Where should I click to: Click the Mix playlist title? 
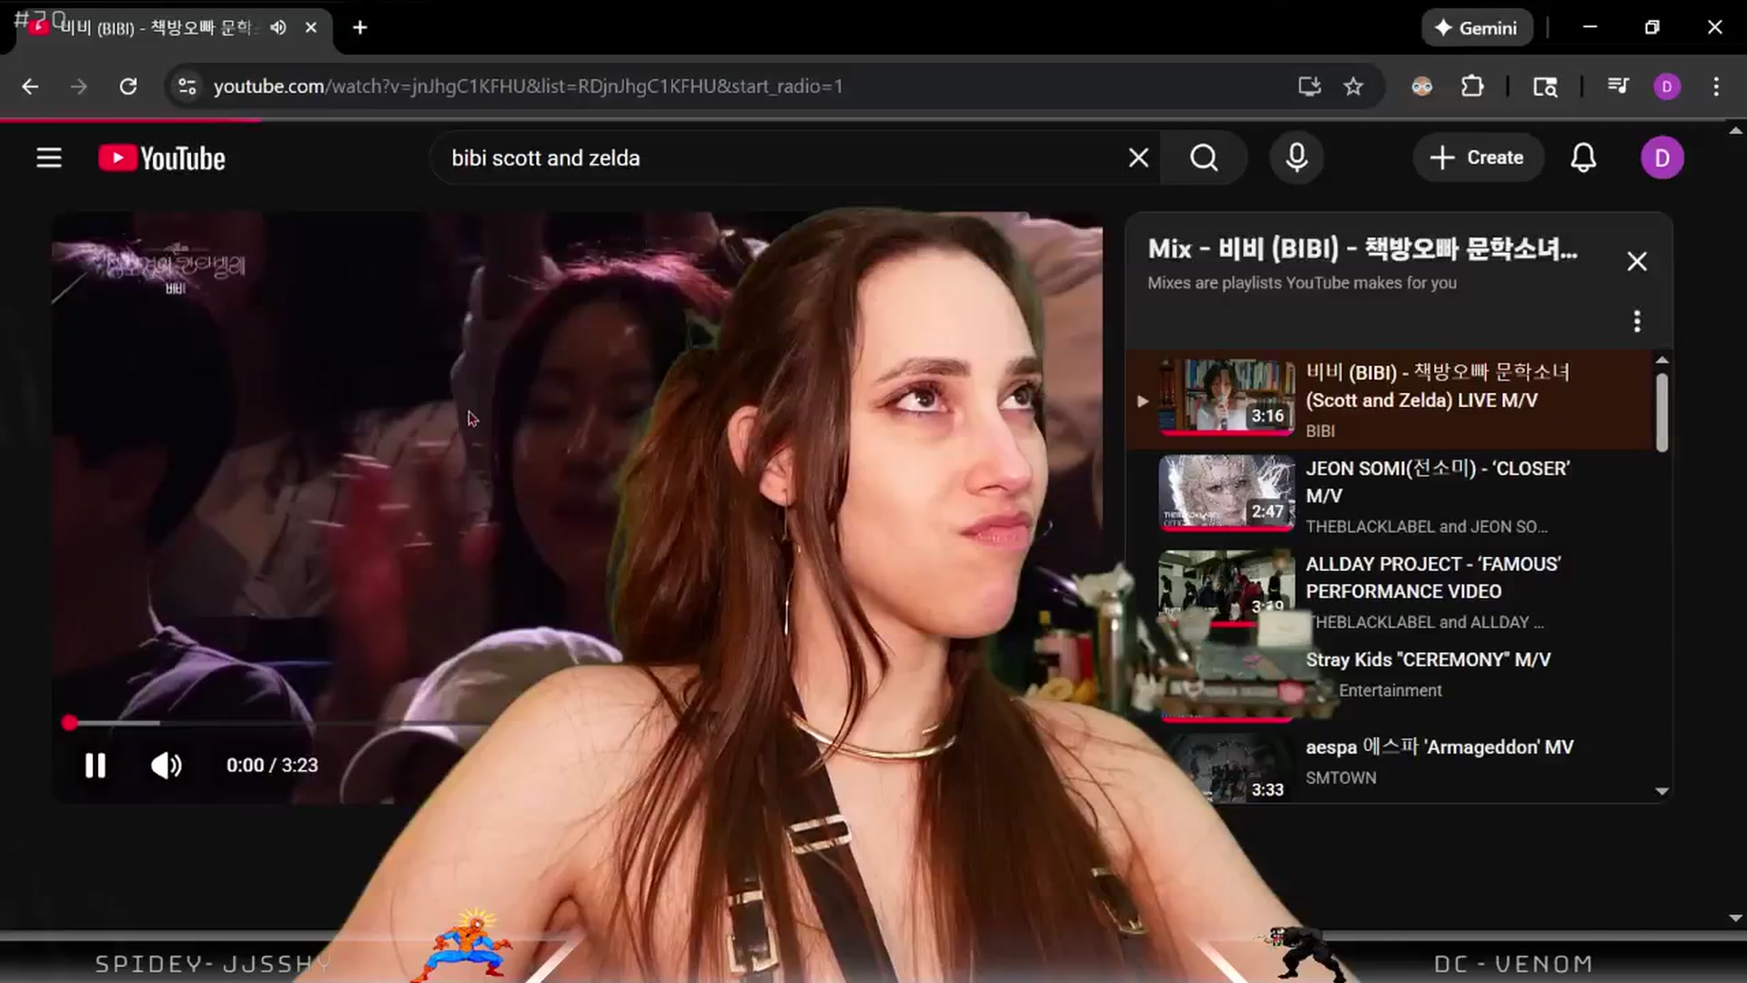(1362, 248)
